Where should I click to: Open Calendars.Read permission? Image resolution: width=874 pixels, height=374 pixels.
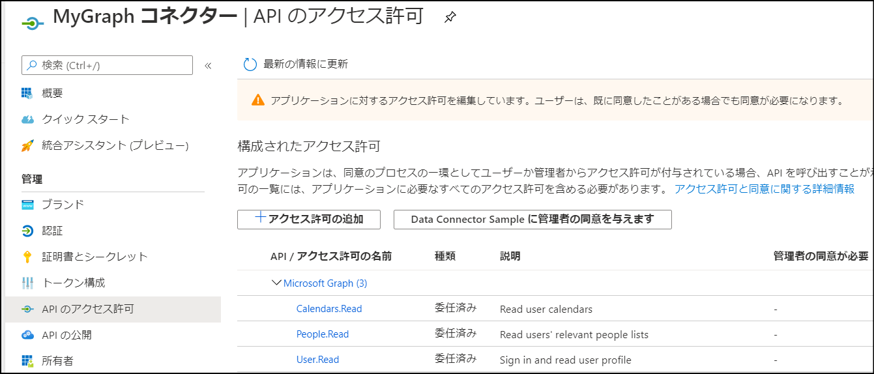pos(329,309)
